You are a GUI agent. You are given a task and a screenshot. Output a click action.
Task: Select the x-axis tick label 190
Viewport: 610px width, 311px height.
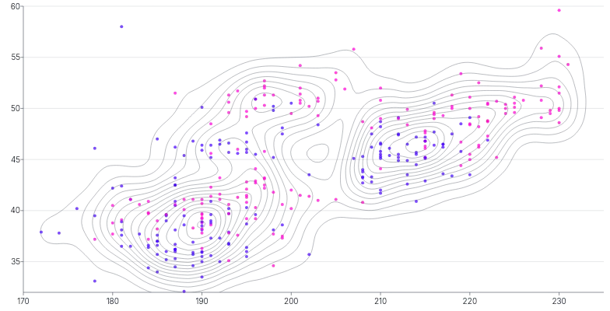[x=202, y=301]
